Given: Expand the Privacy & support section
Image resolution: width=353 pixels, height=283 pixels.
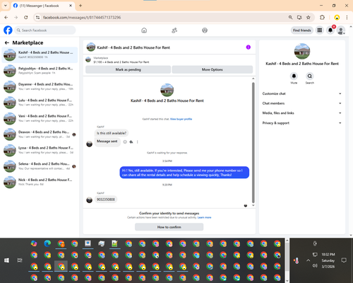Looking at the screenshot, I should point(302,123).
